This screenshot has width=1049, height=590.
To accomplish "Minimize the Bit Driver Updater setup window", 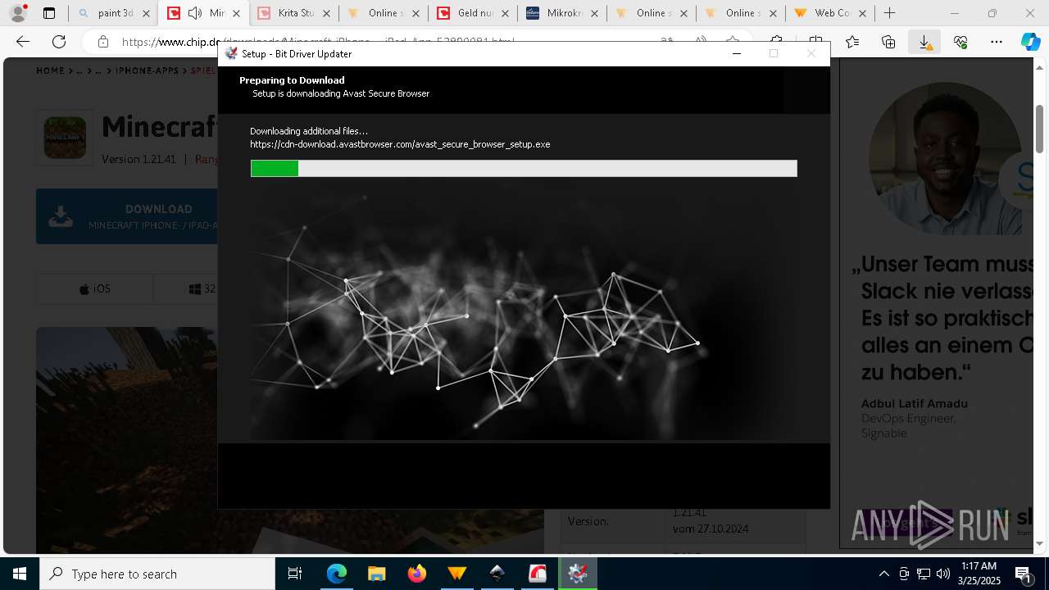I will click(x=737, y=53).
